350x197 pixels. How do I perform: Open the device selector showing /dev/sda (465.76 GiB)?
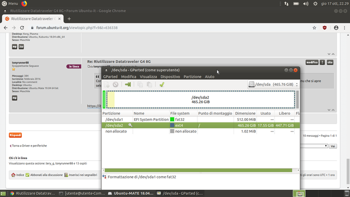pos(273,84)
